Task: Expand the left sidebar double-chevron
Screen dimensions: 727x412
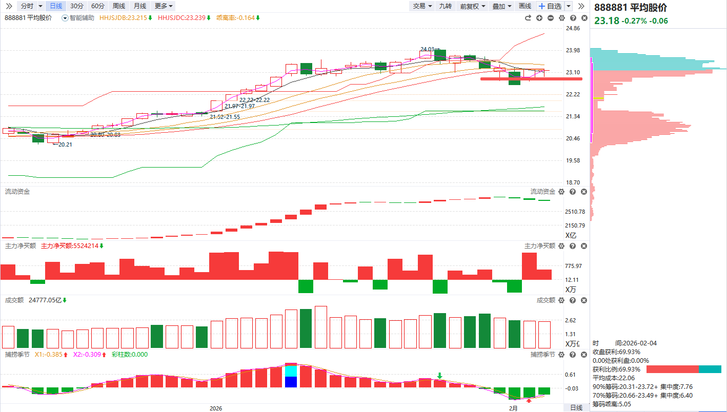Action: click(x=9, y=6)
